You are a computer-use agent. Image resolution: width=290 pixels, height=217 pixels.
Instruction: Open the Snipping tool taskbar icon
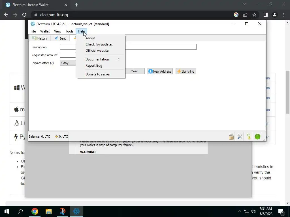pyautogui.click(x=63, y=211)
